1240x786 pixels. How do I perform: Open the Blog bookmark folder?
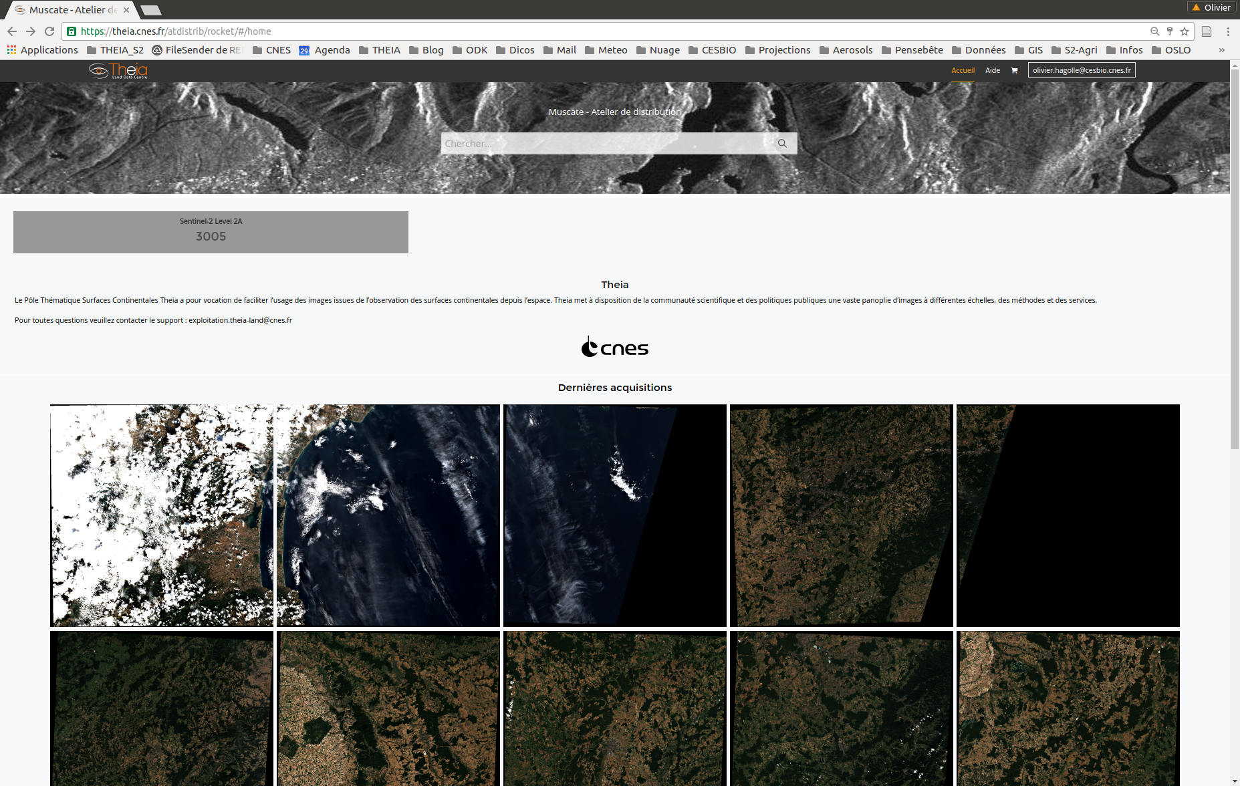tap(426, 50)
